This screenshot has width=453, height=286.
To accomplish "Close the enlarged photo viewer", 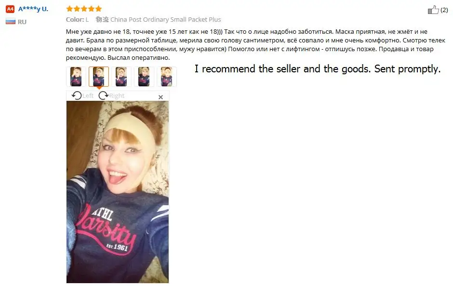I will [x=160, y=97].
